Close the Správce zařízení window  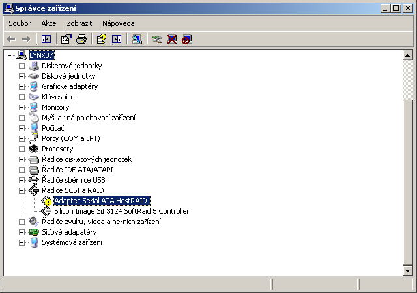[408, 8]
